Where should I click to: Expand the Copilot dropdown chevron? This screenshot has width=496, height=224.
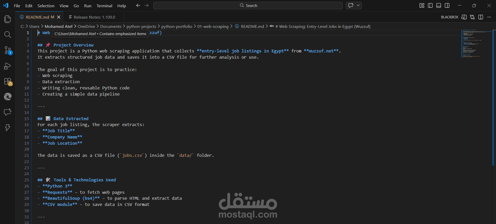(x=358, y=5)
